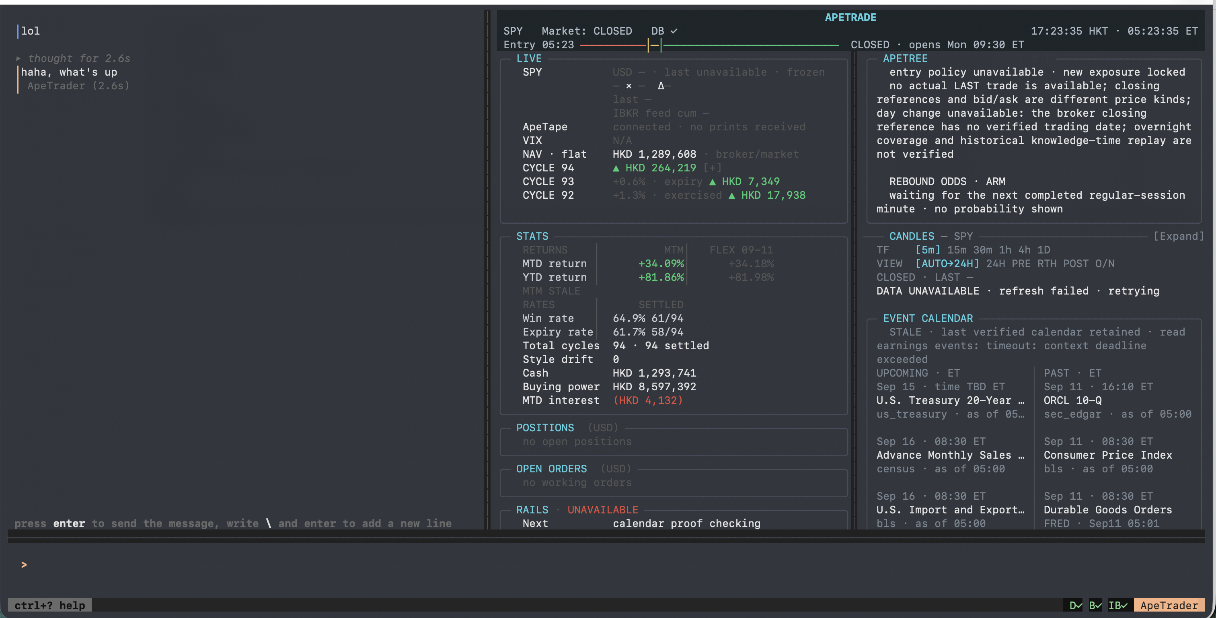The width and height of the screenshot is (1216, 618).
Task: Click the Win rate 64.9% 61/94 value
Action: 648,318
